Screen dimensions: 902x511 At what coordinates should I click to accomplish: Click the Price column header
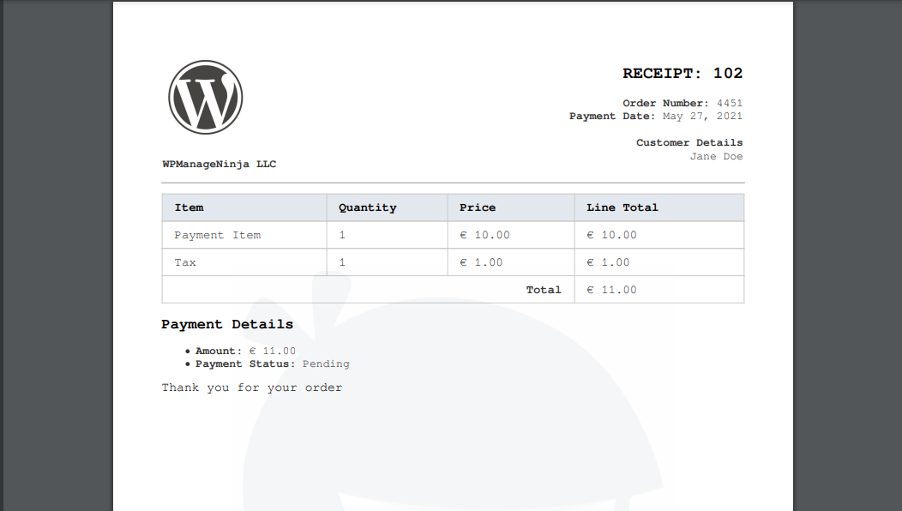(477, 207)
